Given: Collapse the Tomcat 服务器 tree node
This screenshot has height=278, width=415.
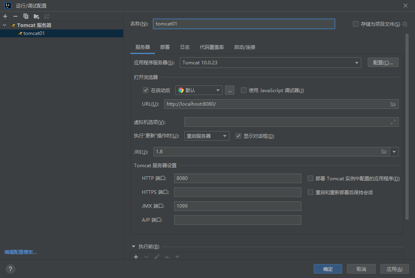Looking at the screenshot, I should 4,25.
